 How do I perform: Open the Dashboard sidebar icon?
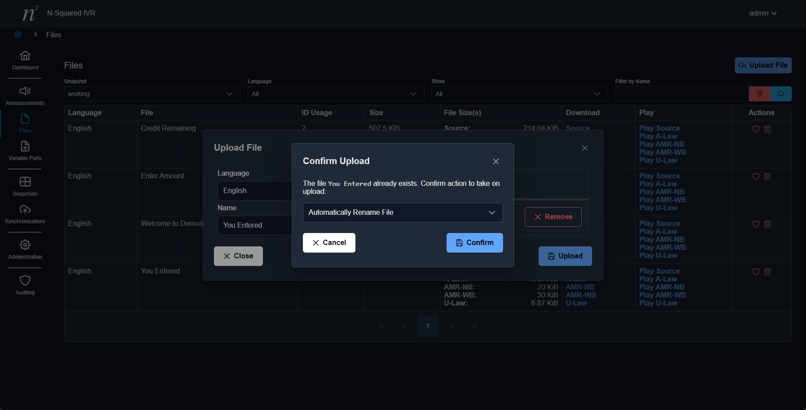tap(25, 56)
